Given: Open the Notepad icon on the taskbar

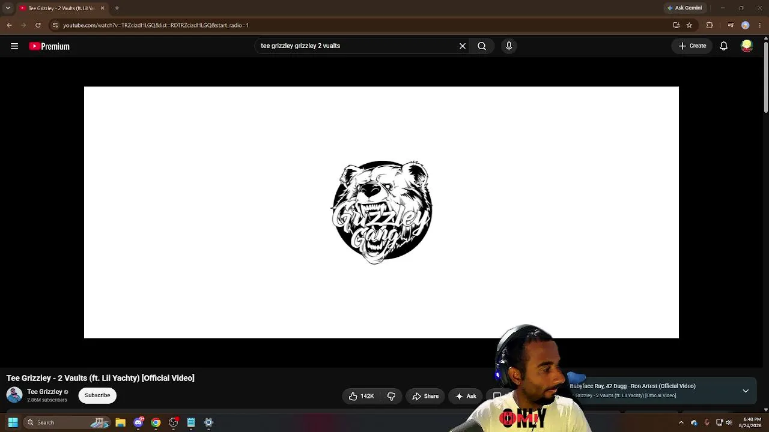Looking at the screenshot, I should [191, 422].
